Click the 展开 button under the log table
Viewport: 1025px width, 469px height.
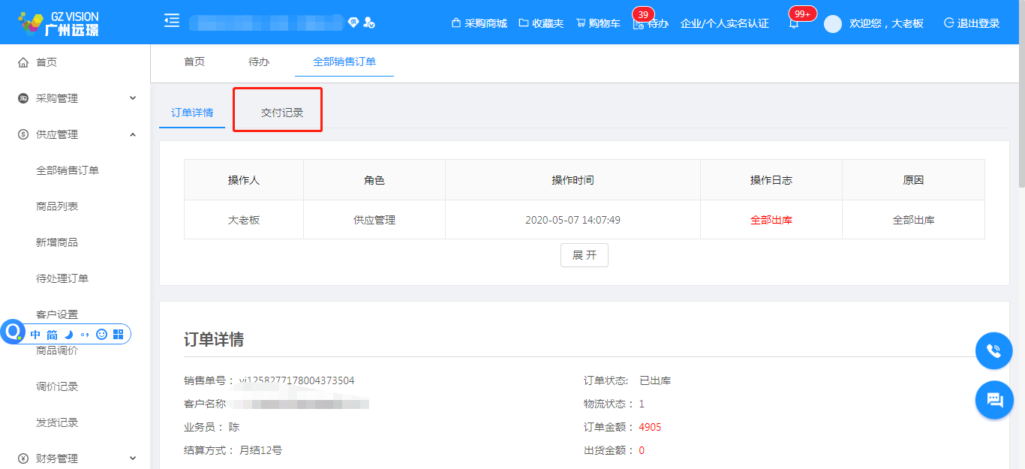pos(584,255)
